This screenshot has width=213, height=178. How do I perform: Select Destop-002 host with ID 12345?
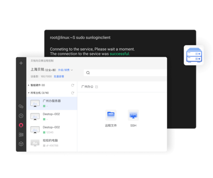(x=52, y=129)
